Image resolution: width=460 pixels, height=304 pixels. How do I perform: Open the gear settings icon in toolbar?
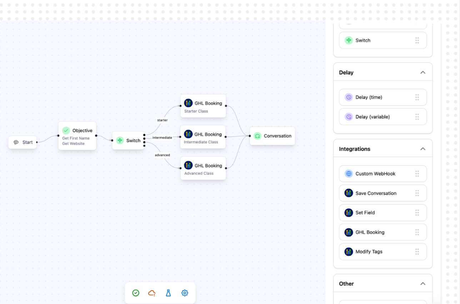point(185,293)
